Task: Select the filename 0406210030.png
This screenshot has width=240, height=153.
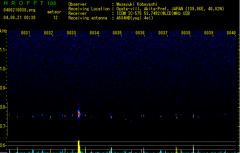Action: click(x=19, y=10)
